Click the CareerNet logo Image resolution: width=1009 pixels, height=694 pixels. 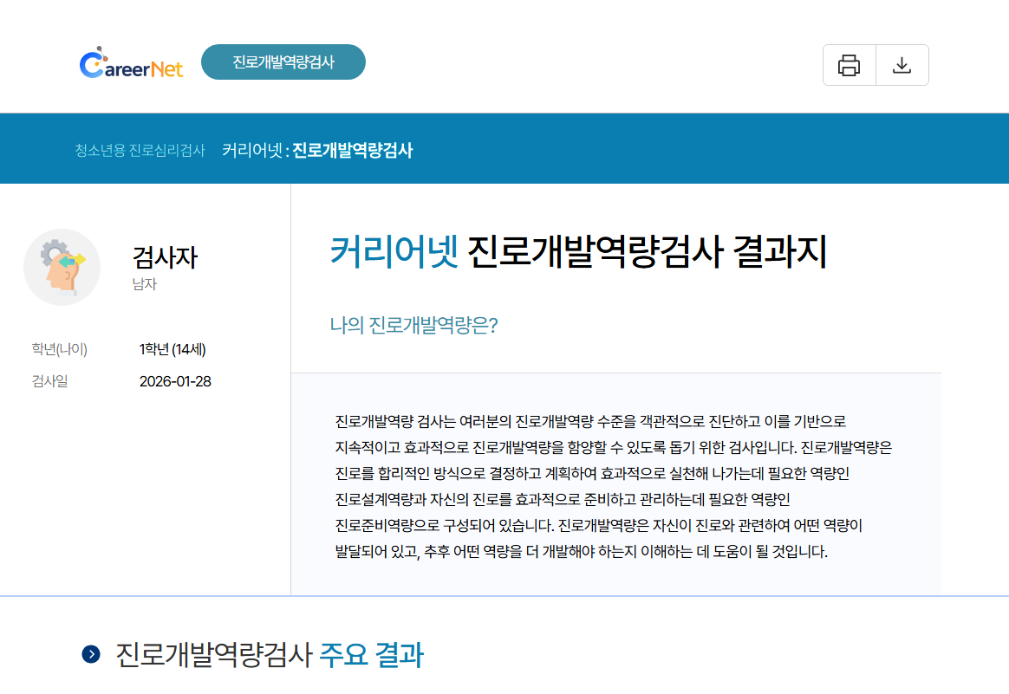[131, 63]
